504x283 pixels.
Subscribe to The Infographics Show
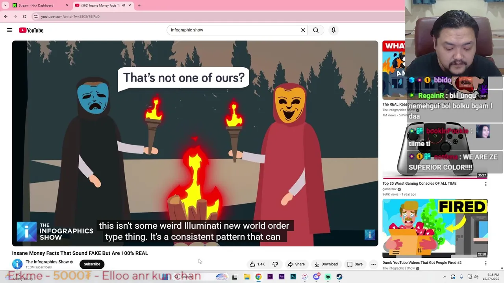pyautogui.click(x=92, y=264)
